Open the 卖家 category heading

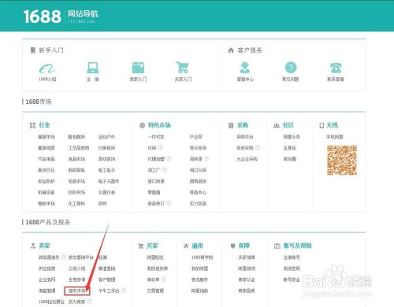44,246
